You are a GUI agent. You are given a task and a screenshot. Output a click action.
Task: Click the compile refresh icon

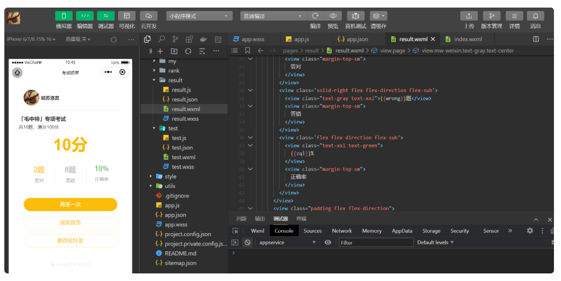click(315, 16)
